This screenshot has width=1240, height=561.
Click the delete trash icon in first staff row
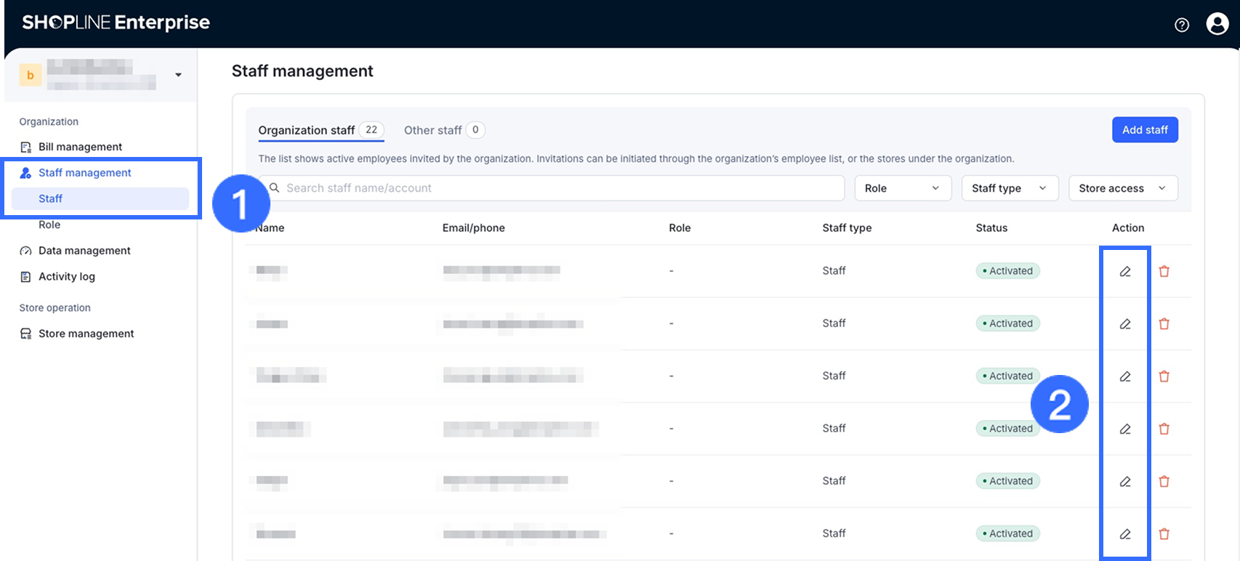click(x=1164, y=271)
